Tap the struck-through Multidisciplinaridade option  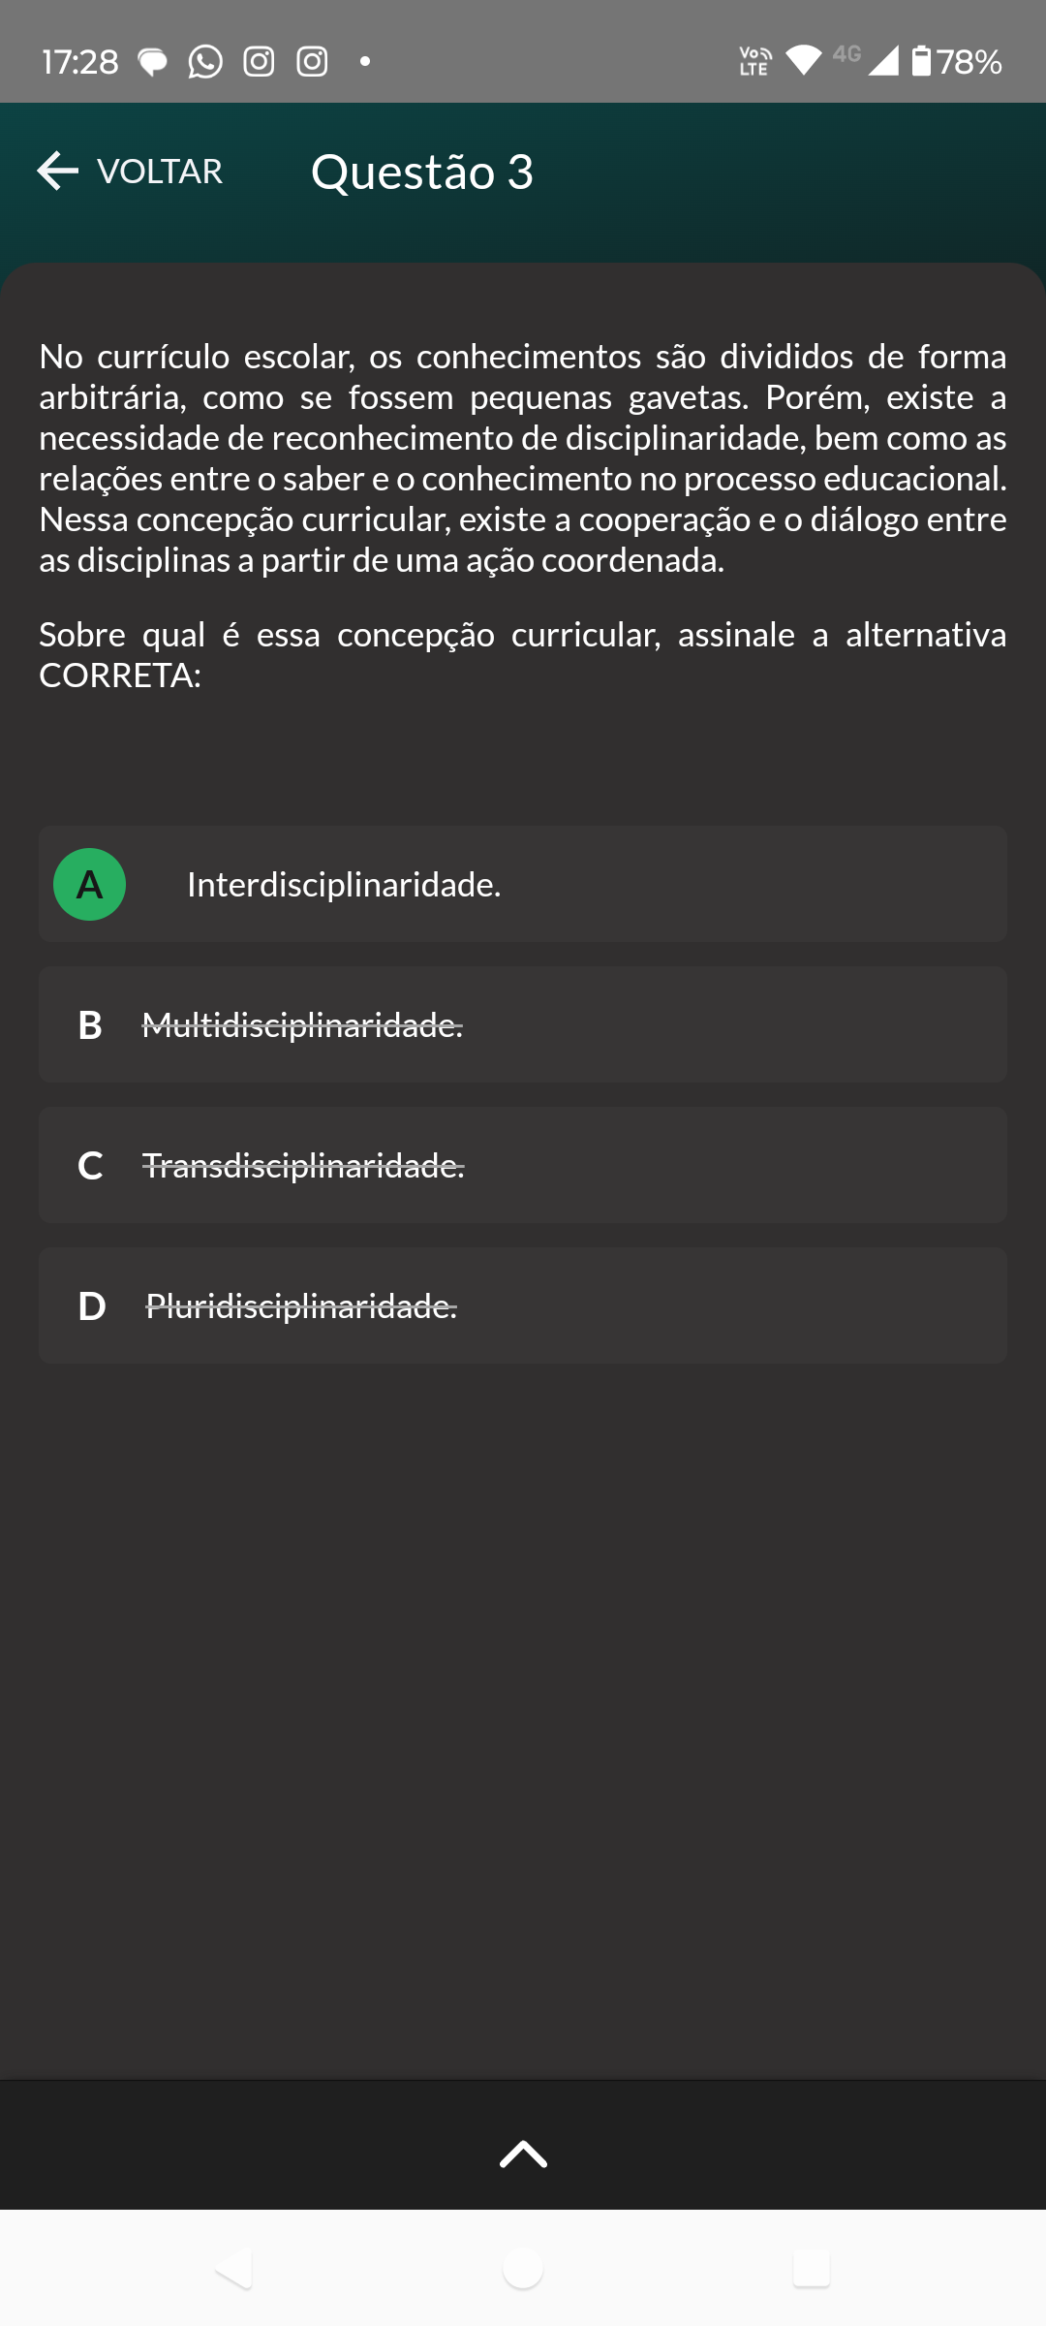pyautogui.click(x=302, y=1024)
